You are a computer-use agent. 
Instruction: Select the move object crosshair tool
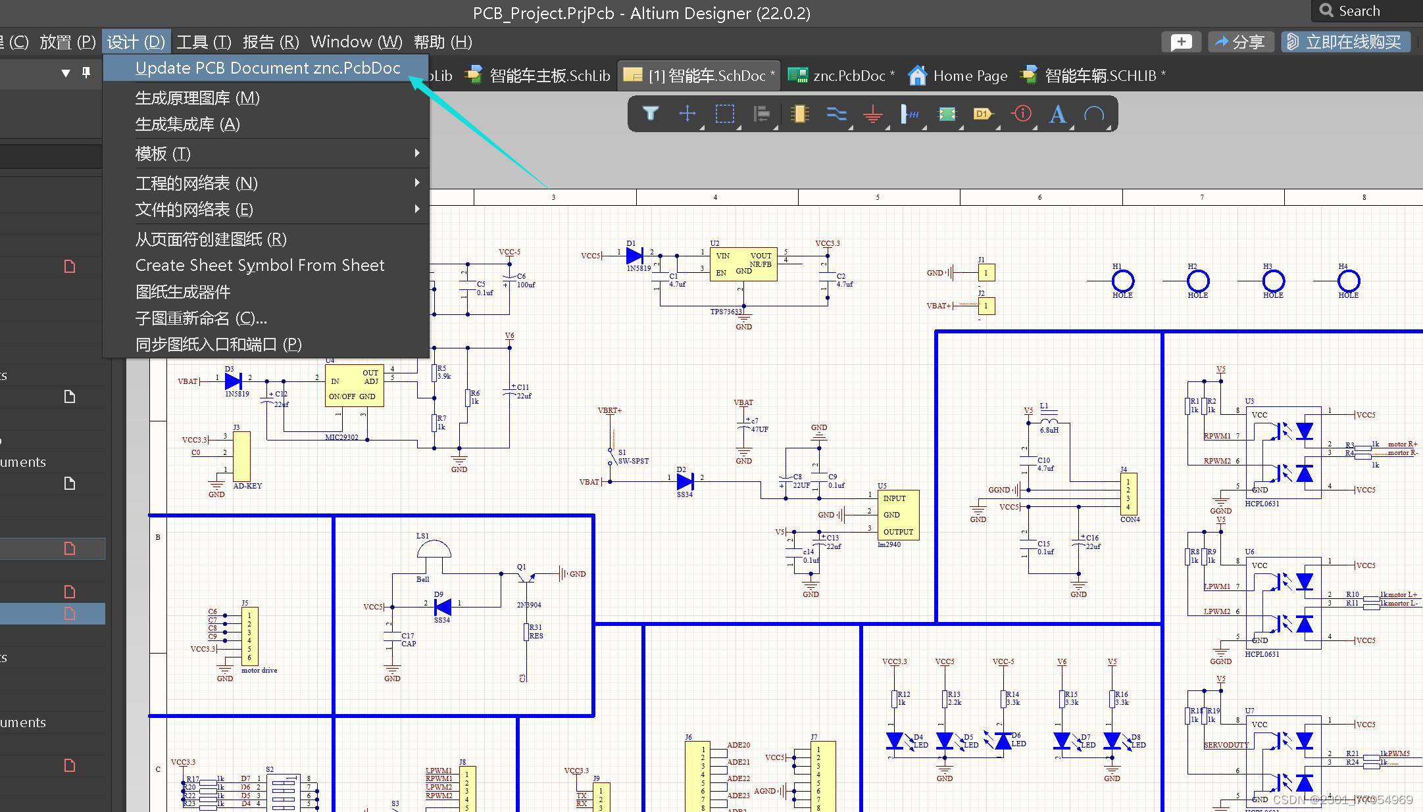coord(687,114)
